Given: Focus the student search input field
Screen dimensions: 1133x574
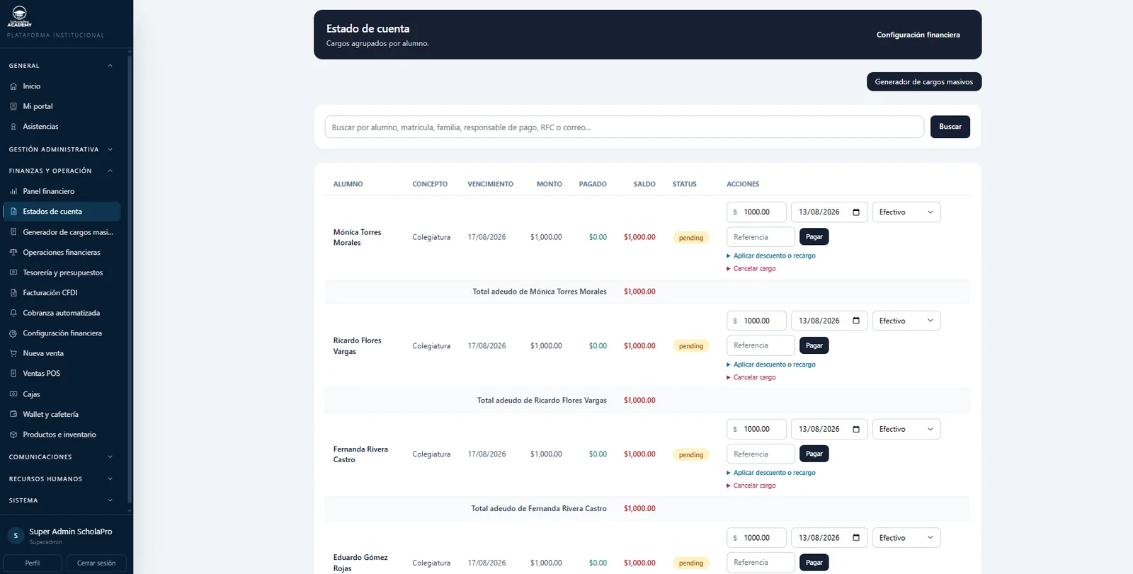Looking at the screenshot, I should pyautogui.click(x=625, y=127).
